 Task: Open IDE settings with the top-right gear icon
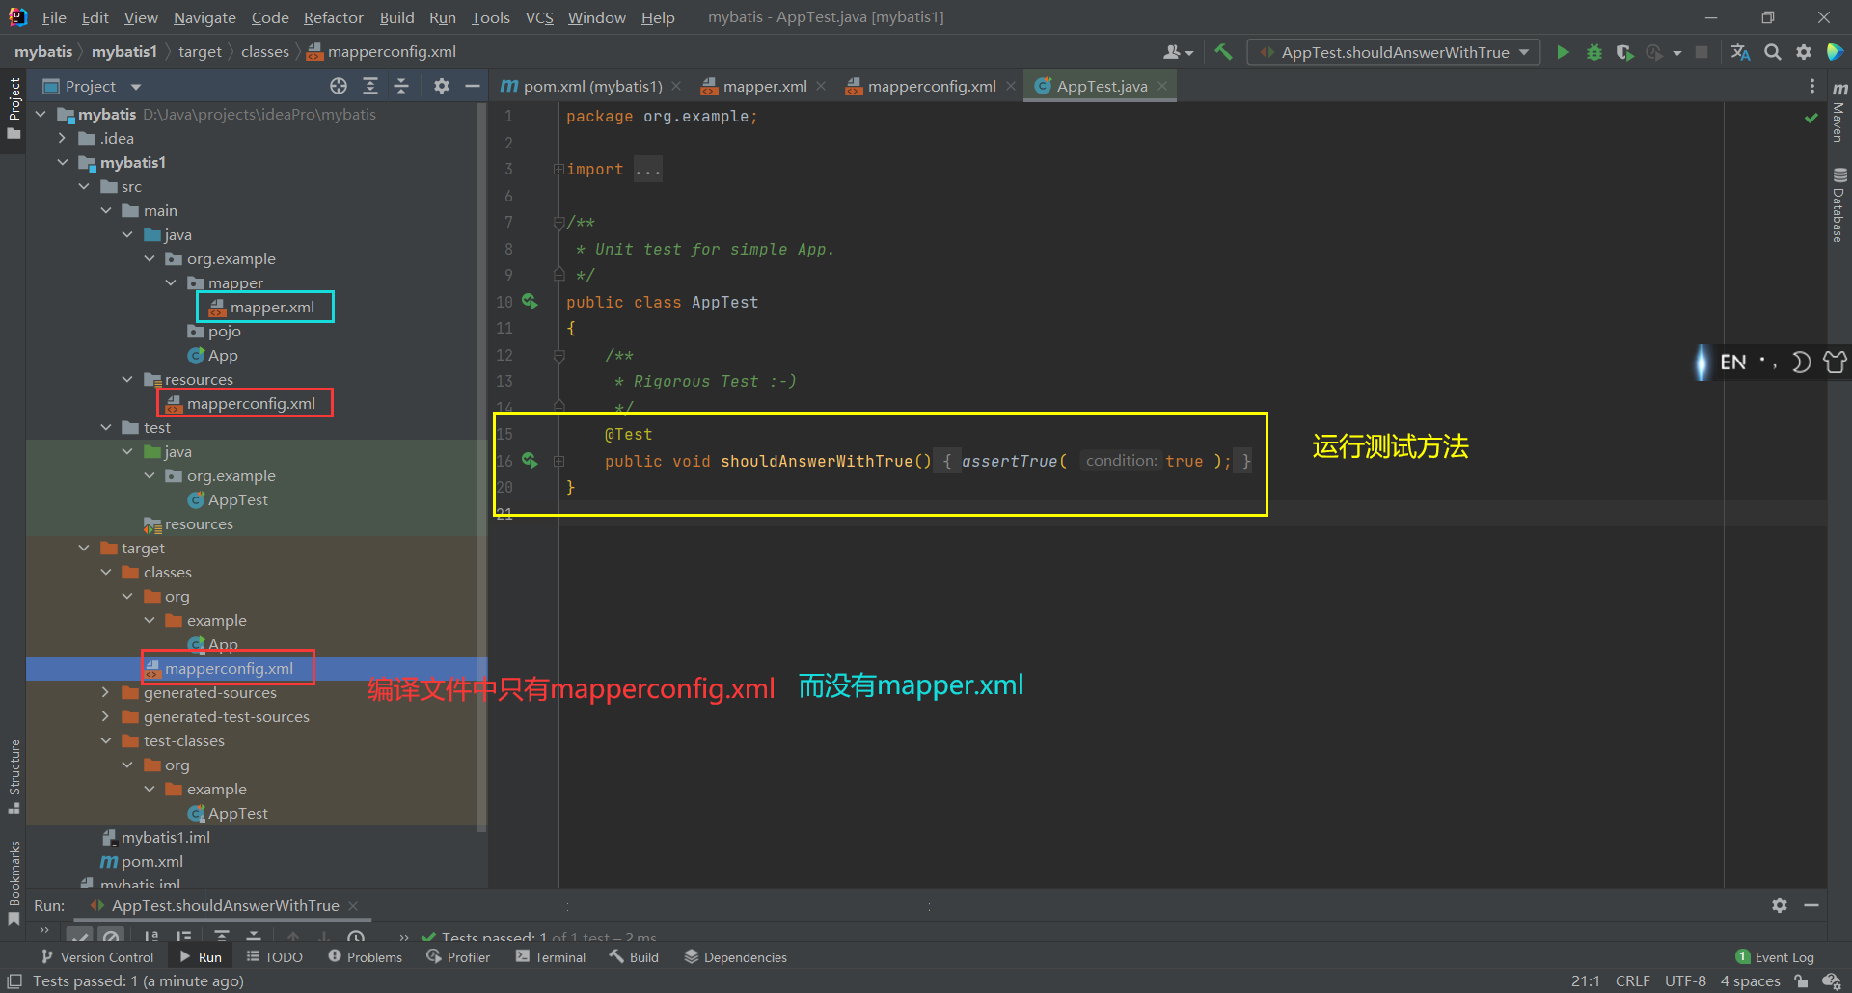1804,52
